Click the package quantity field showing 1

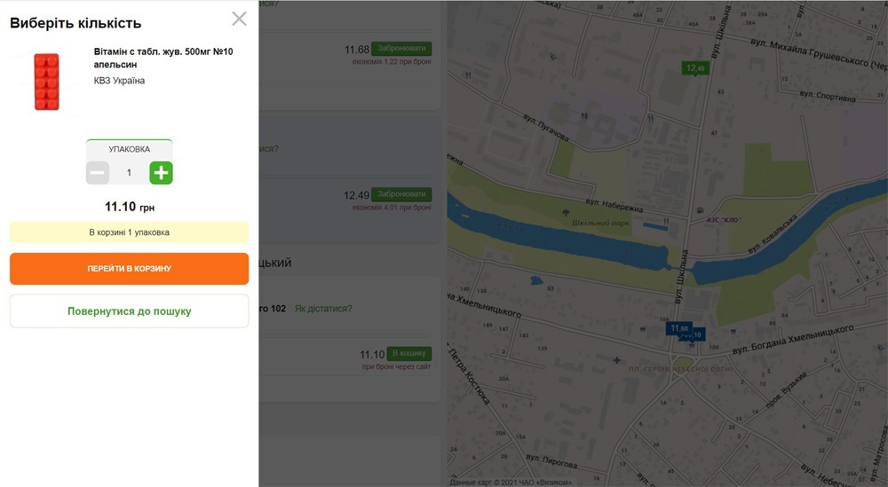129,172
